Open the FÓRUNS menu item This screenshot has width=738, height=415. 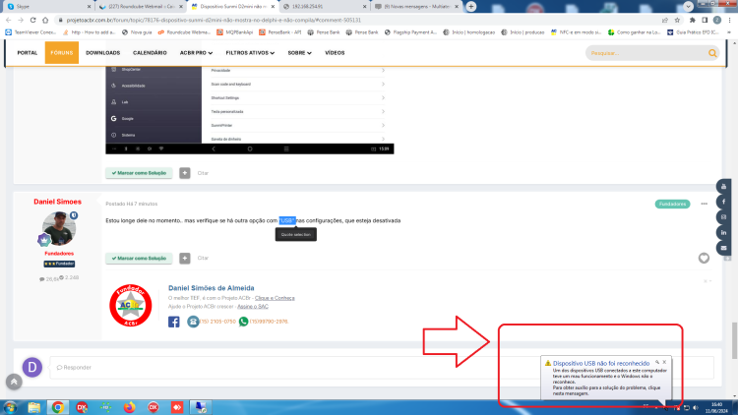(62, 53)
